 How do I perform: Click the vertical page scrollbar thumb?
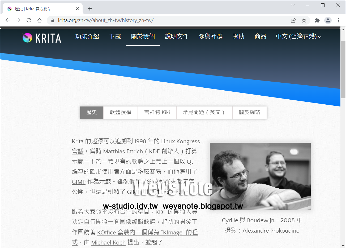(x=343, y=69)
